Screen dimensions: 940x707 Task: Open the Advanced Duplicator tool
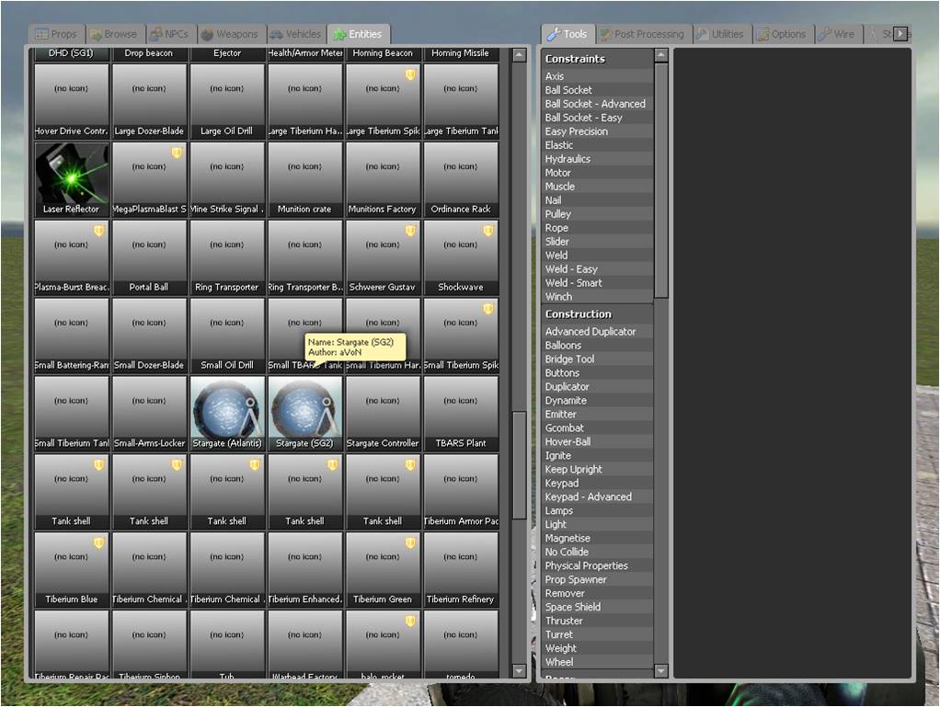coord(597,331)
